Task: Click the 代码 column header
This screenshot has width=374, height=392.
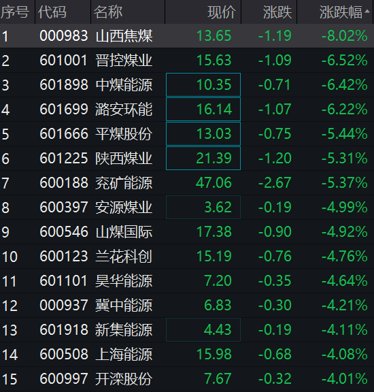Action: click(52, 12)
